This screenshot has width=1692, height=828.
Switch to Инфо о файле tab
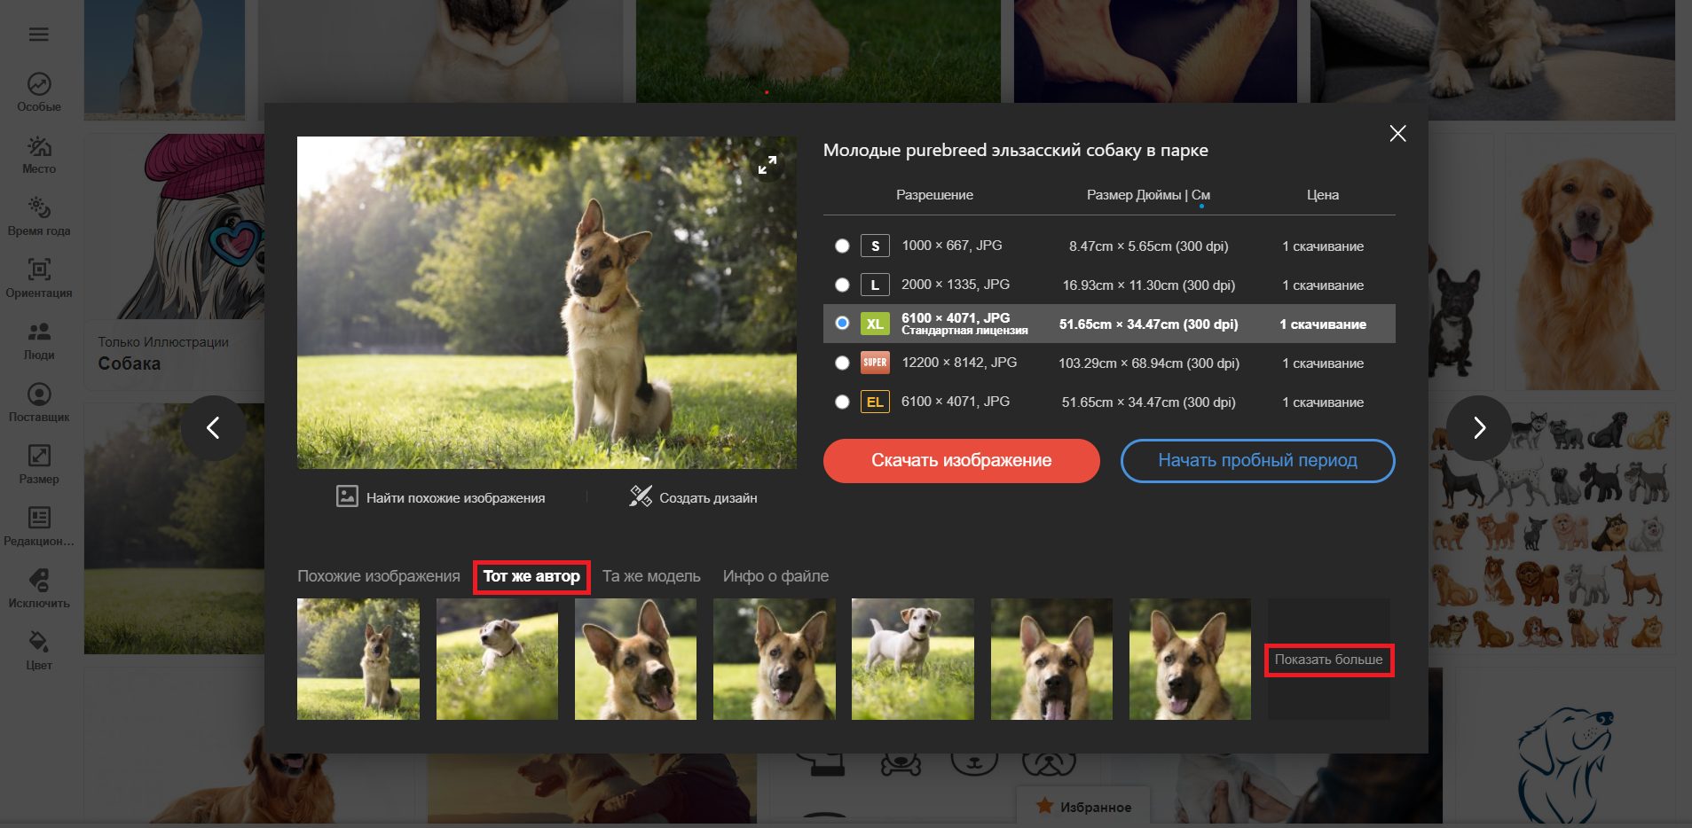(775, 576)
